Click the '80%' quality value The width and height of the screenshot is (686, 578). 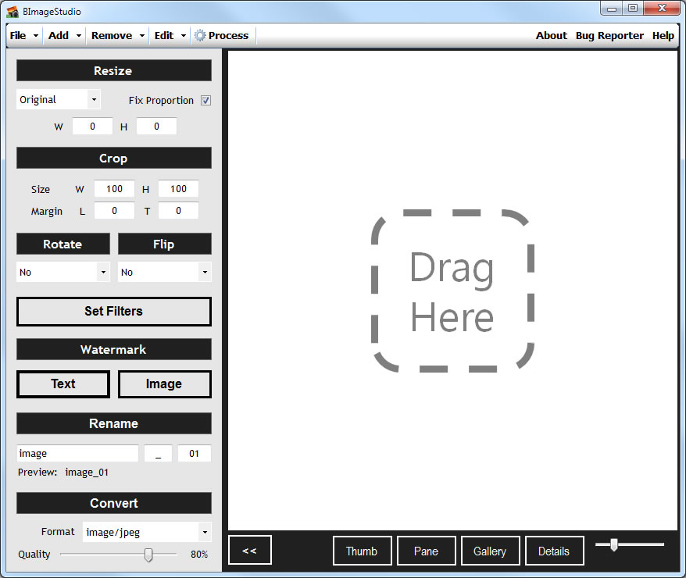[199, 555]
